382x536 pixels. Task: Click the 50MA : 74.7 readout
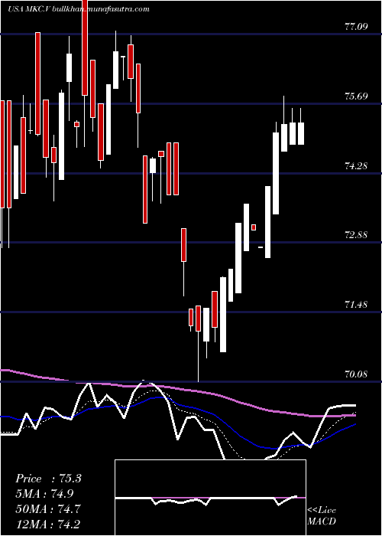(48, 509)
